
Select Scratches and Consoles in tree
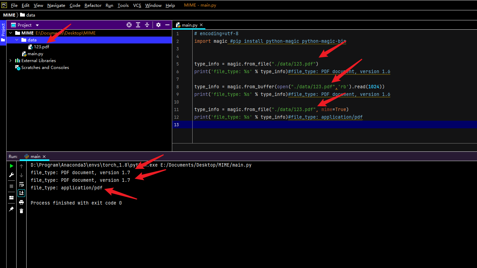pyautogui.click(x=45, y=68)
